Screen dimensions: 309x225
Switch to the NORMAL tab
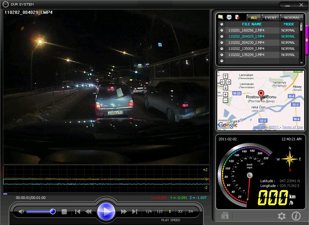tap(292, 18)
